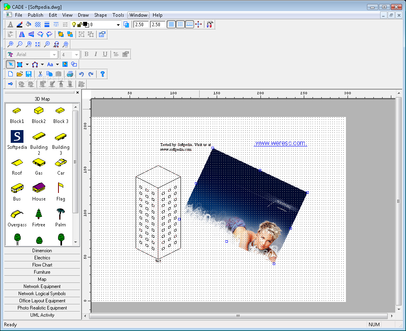
Task: Select the Palm tree stencil shape
Action: (60, 218)
